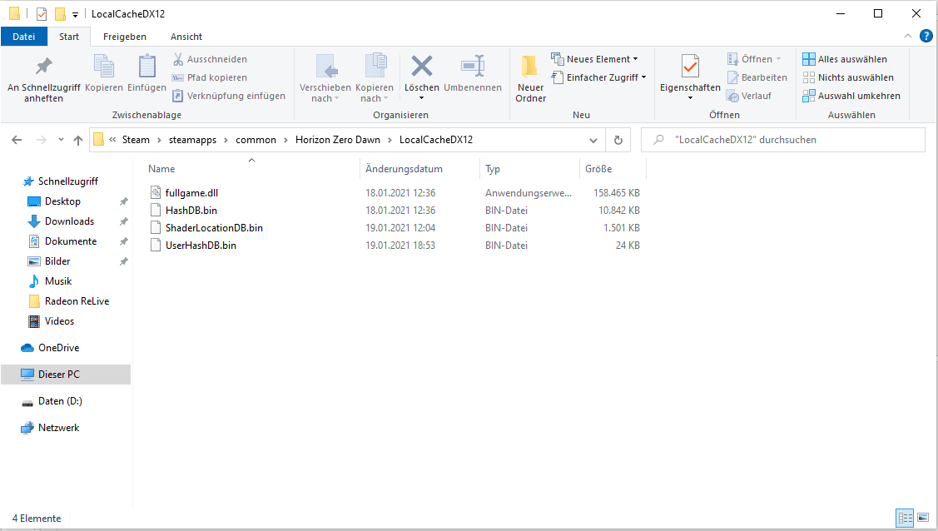Collapse the ribbon with the chevron
The height and width of the screenshot is (531, 938).
click(x=907, y=37)
